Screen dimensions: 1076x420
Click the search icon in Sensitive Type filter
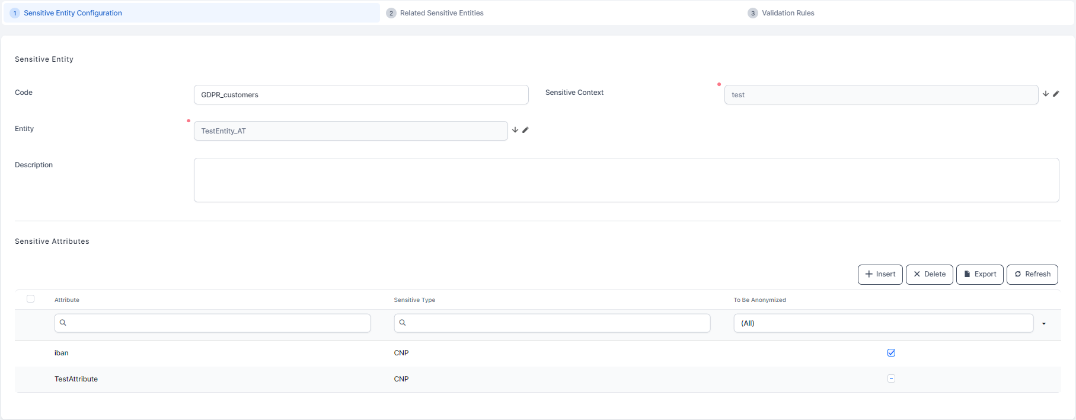pos(403,323)
